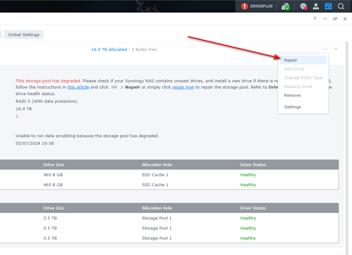Click Storage Pool table Allocation Role header
352x255 pixels.
coord(157,208)
